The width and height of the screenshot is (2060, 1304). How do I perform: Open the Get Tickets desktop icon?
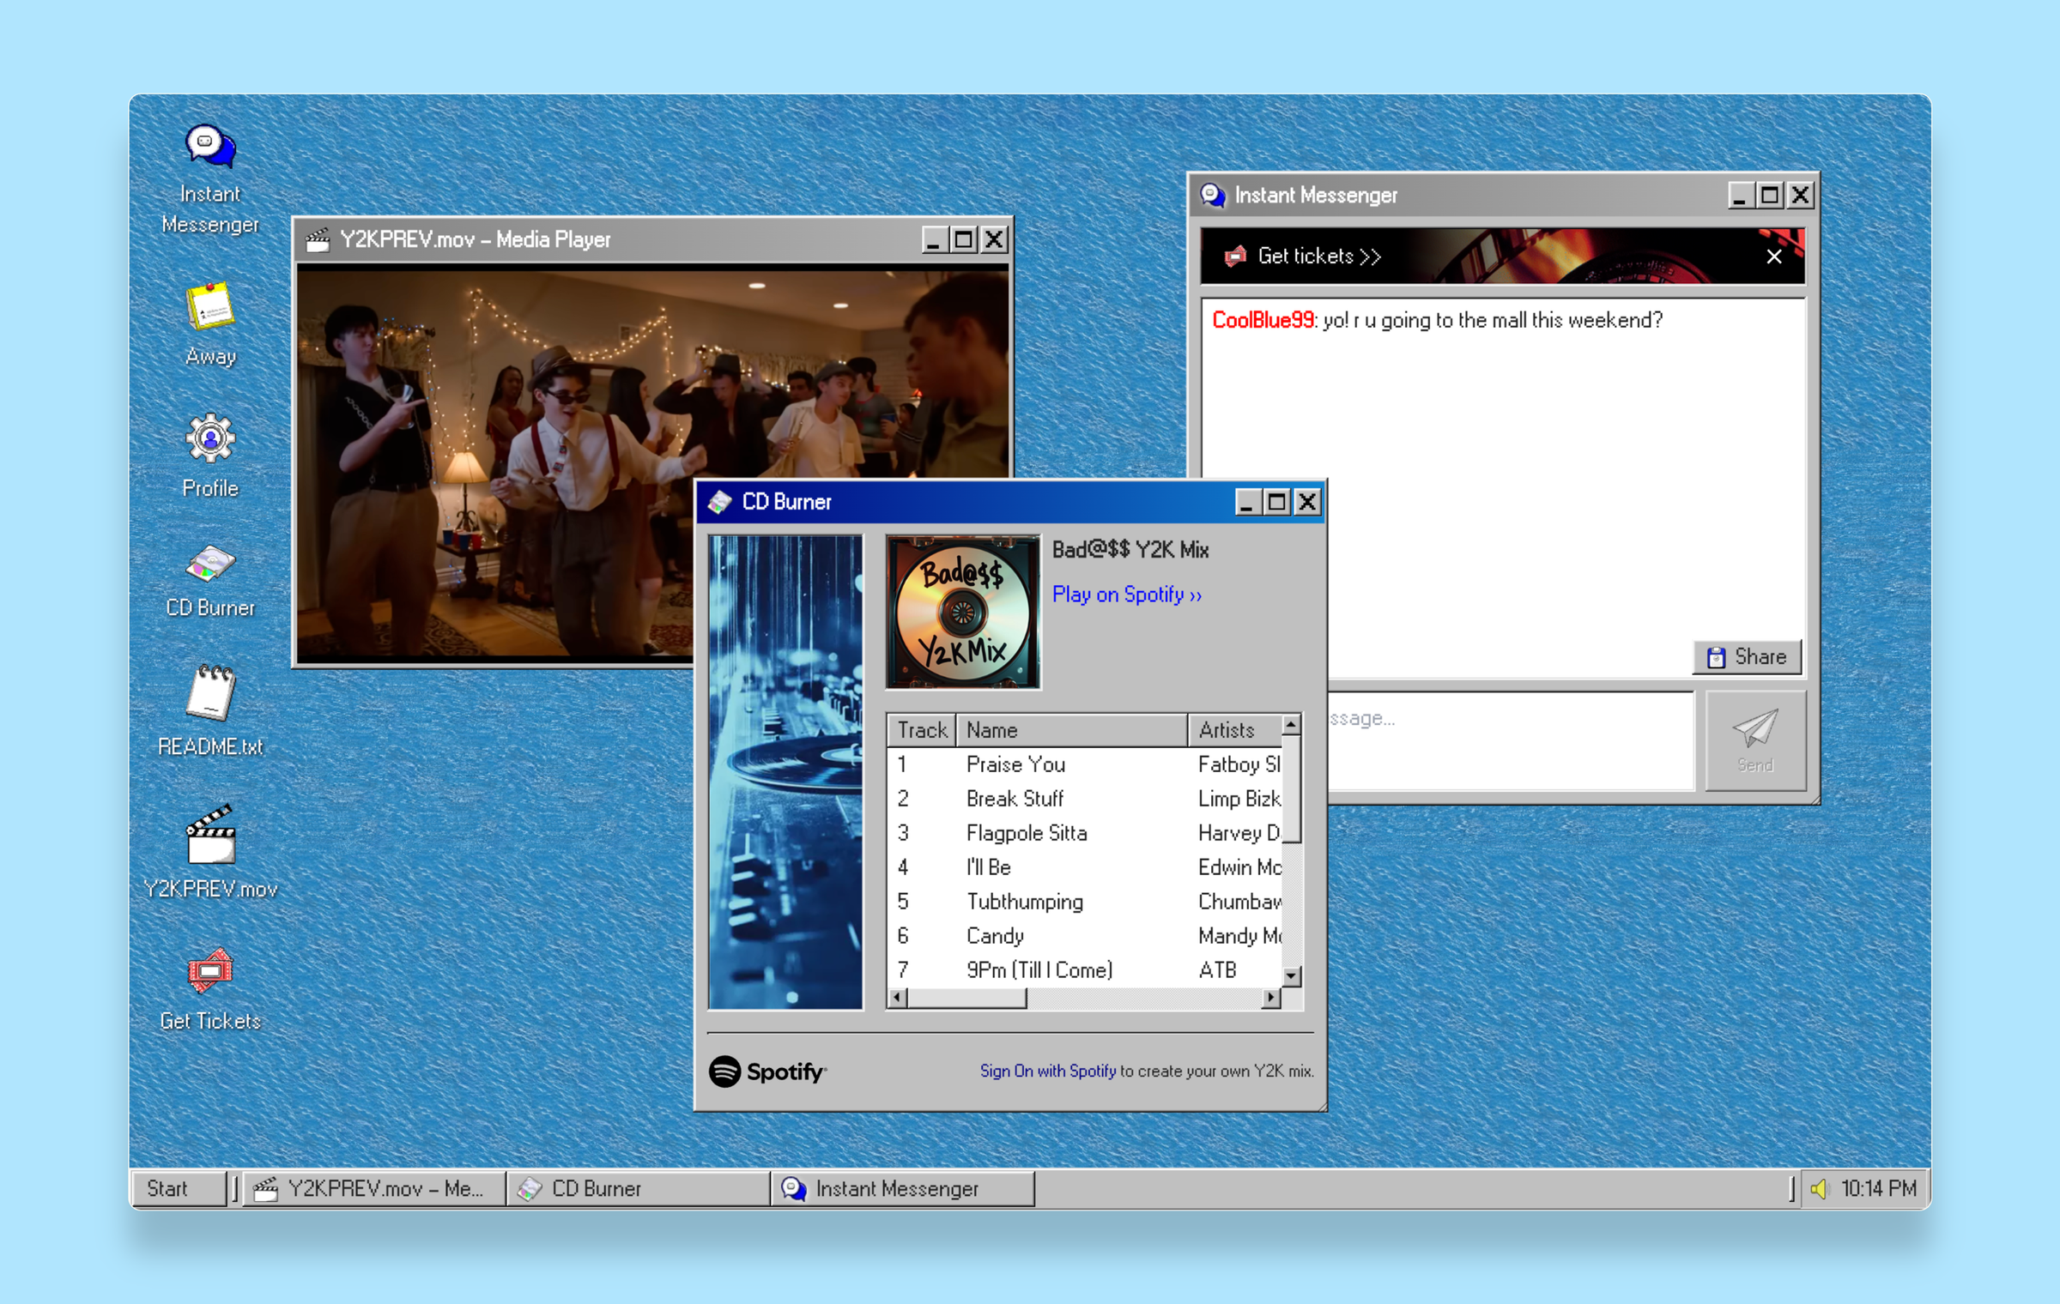(210, 989)
